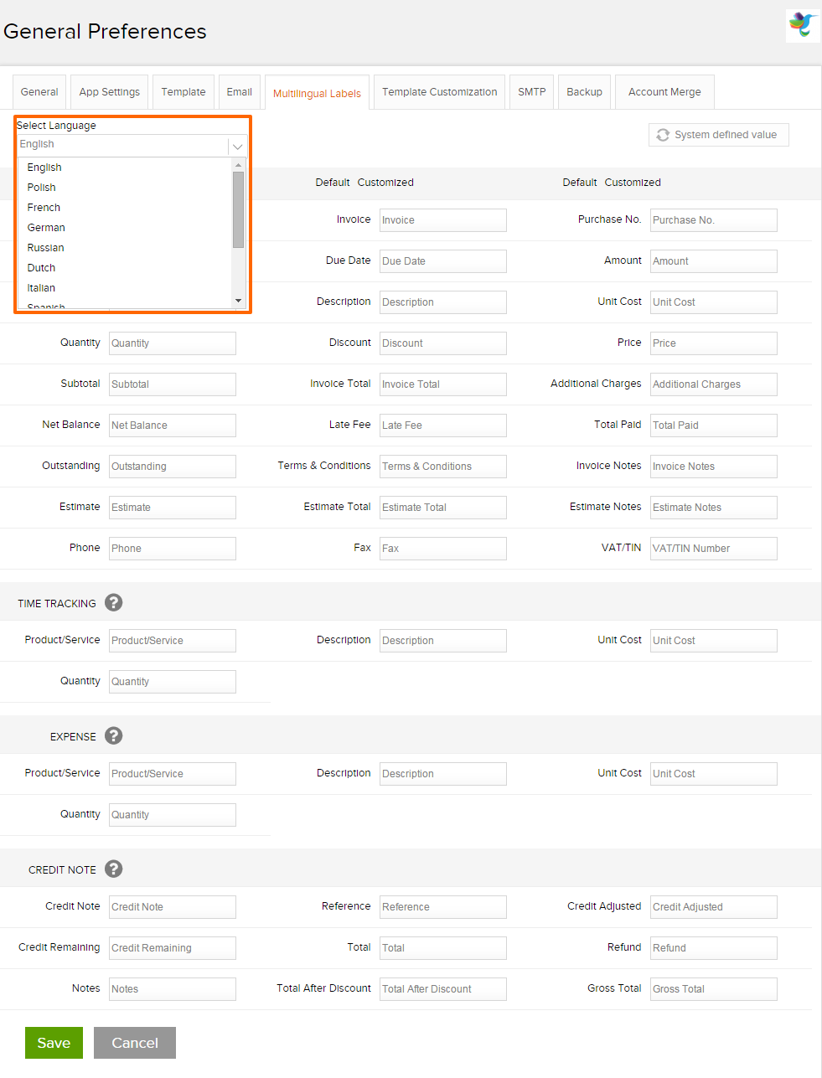This screenshot has height=1078, width=822.
Task: Edit the Discount label field
Action: click(443, 343)
